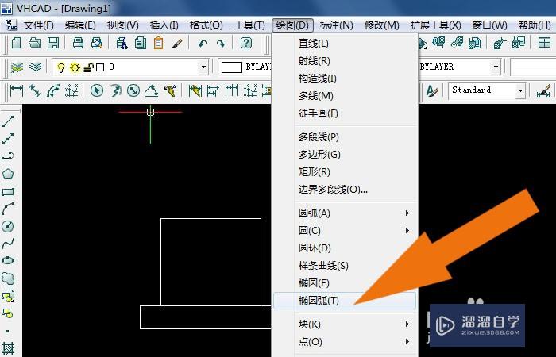Click the Text Style icon beside Standard
Image resolution: width=556 pixels, height=357 pixels.
tap(432, 90)
